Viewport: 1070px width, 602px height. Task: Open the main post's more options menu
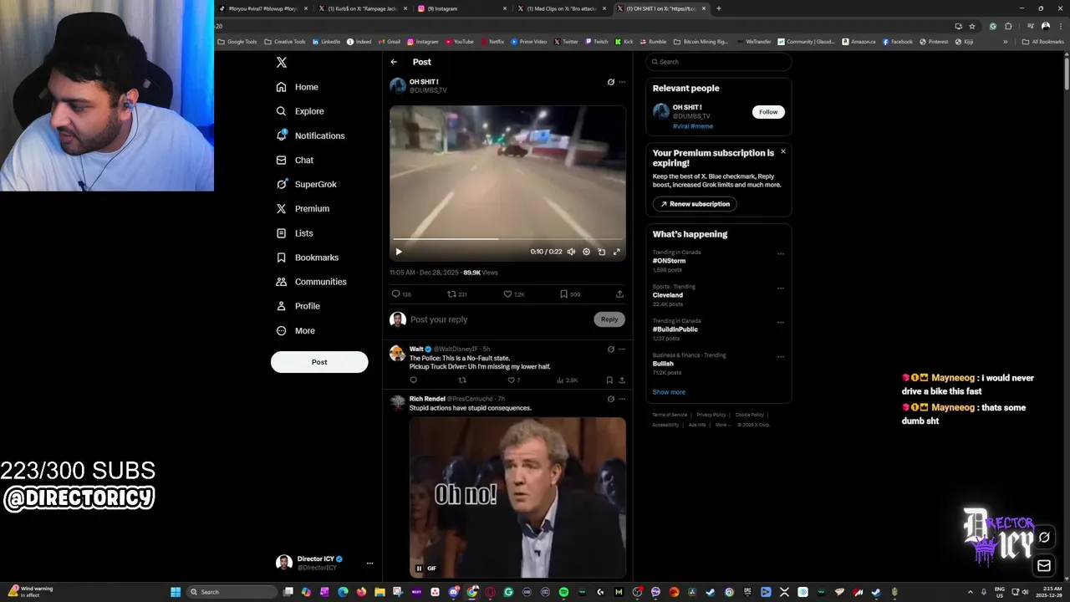pos(622,82)
